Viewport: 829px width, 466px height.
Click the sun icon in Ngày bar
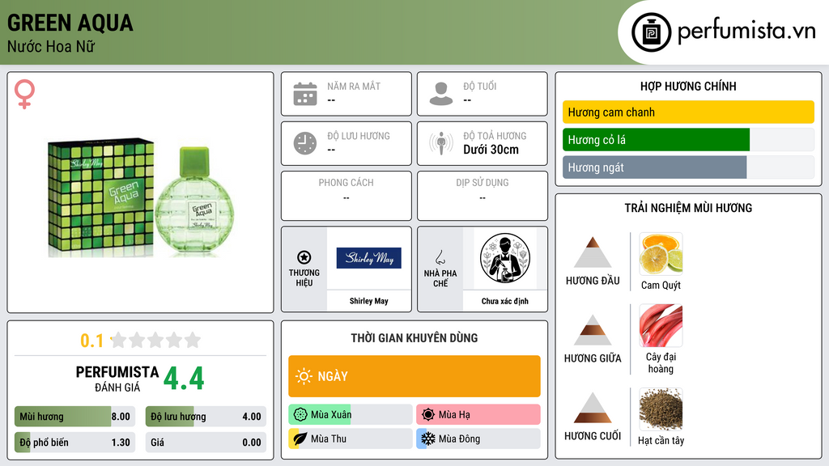pos(304,376)
